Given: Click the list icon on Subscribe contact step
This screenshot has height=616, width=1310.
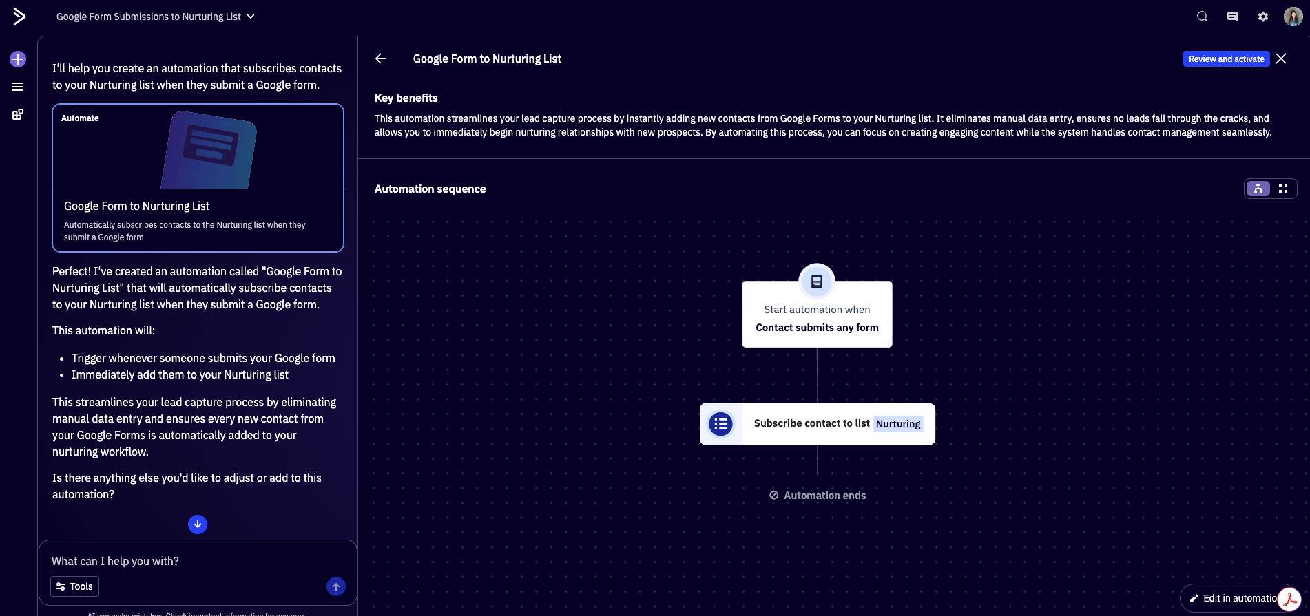Looking at the screenshot, I should tap(721, 424).
